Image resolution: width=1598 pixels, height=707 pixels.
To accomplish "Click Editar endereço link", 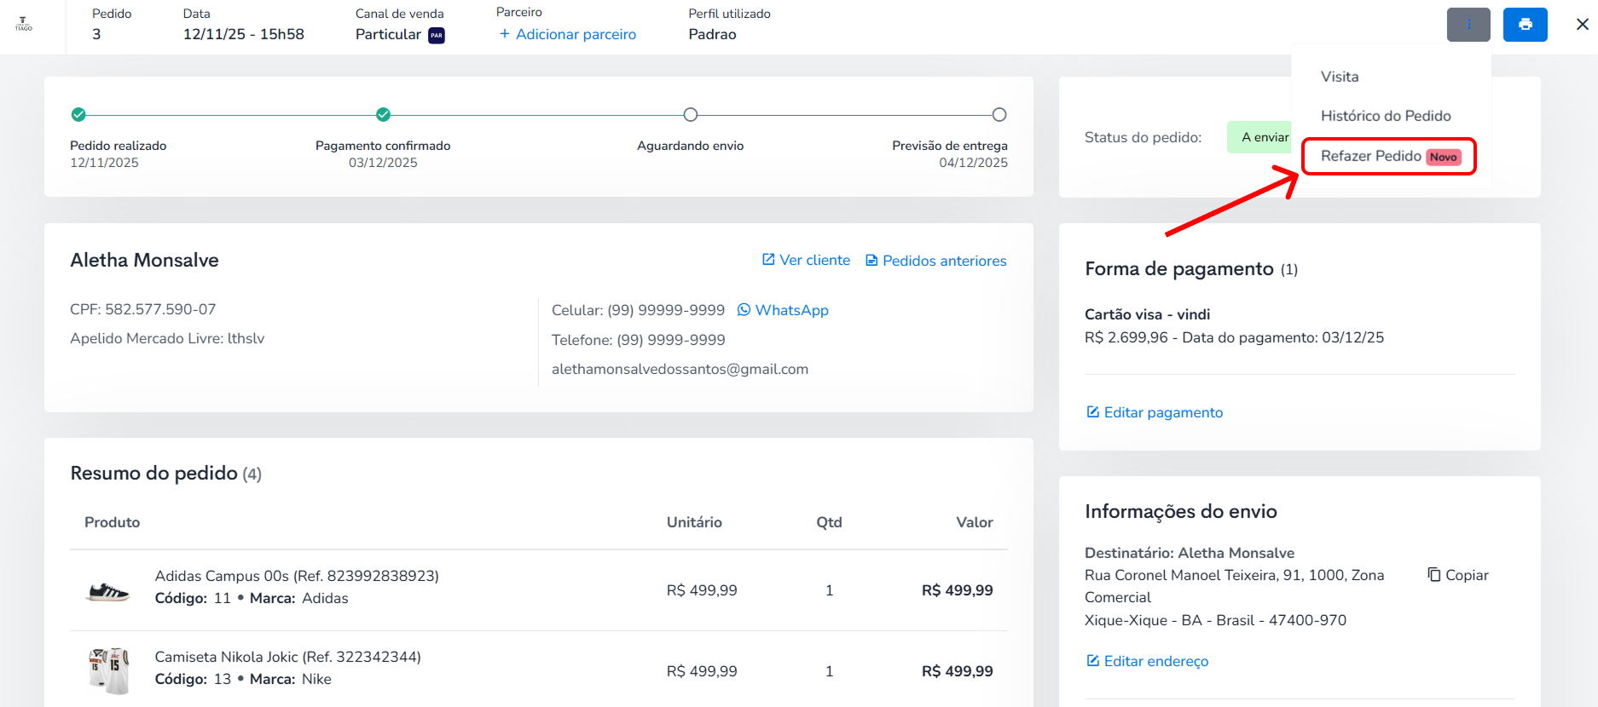I will pos(1147,661).
